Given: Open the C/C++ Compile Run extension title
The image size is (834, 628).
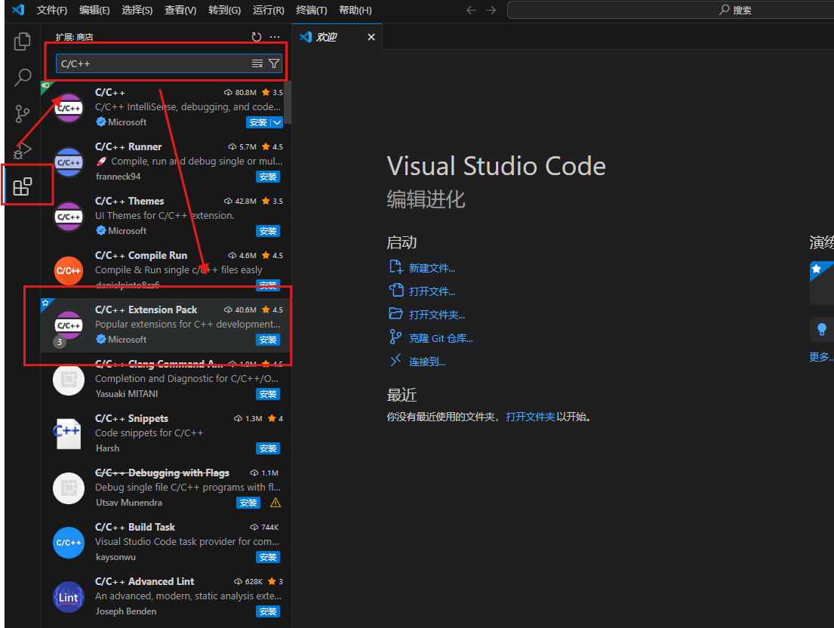Looking at the screenshot, I should click(141, 255).
